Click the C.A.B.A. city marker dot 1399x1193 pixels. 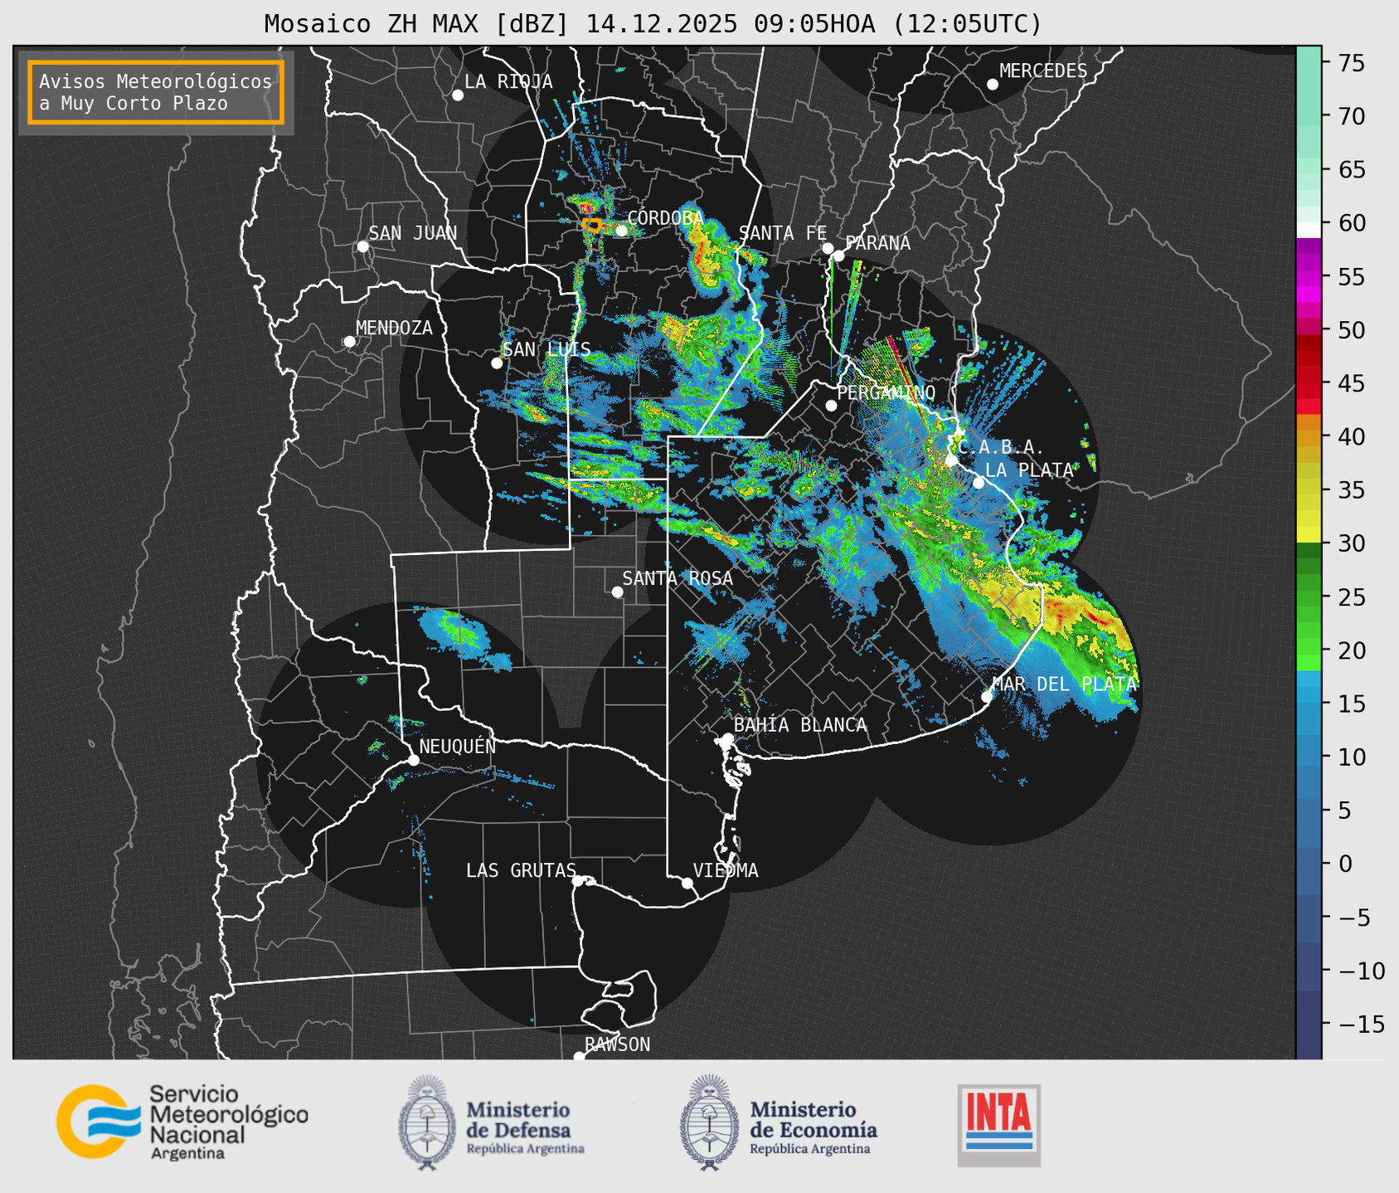pos(952,460)
